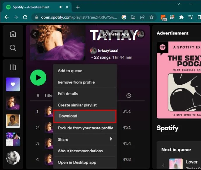This screenshot has height=170, width=201.
Task: Open the four-cover collage playlist in sidebar
Action: (13, 139)
